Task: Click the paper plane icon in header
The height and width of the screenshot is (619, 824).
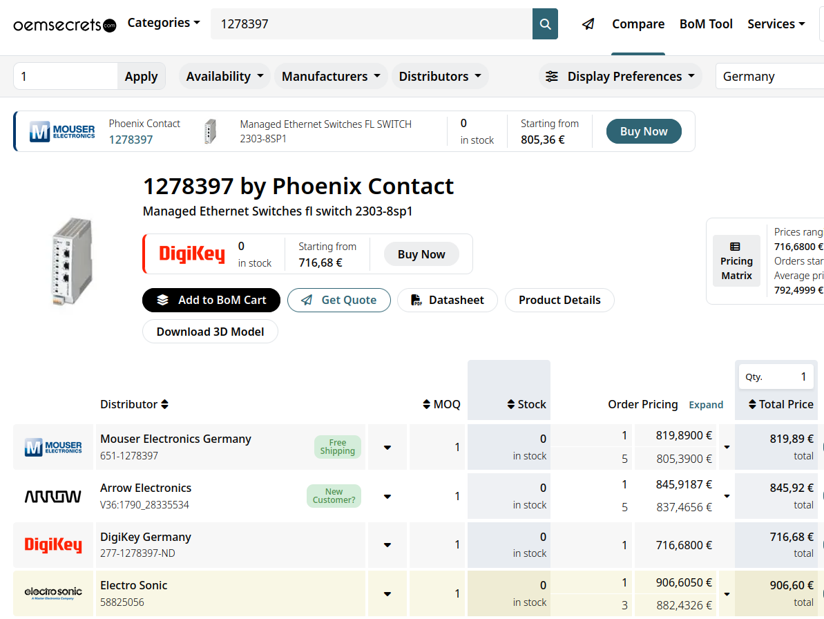Action: pyautogui.click(x=588, y=24)
